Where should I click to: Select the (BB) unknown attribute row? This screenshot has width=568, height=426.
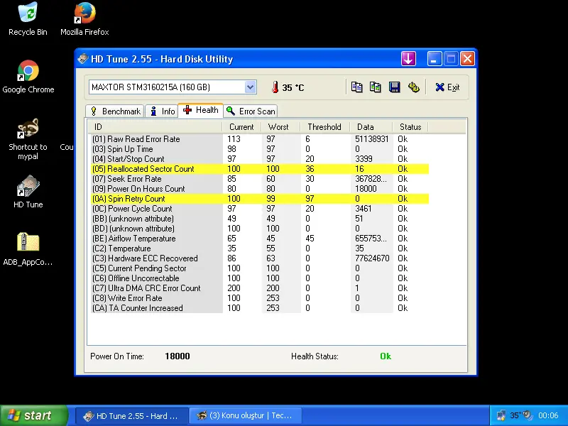click(260, 219)
